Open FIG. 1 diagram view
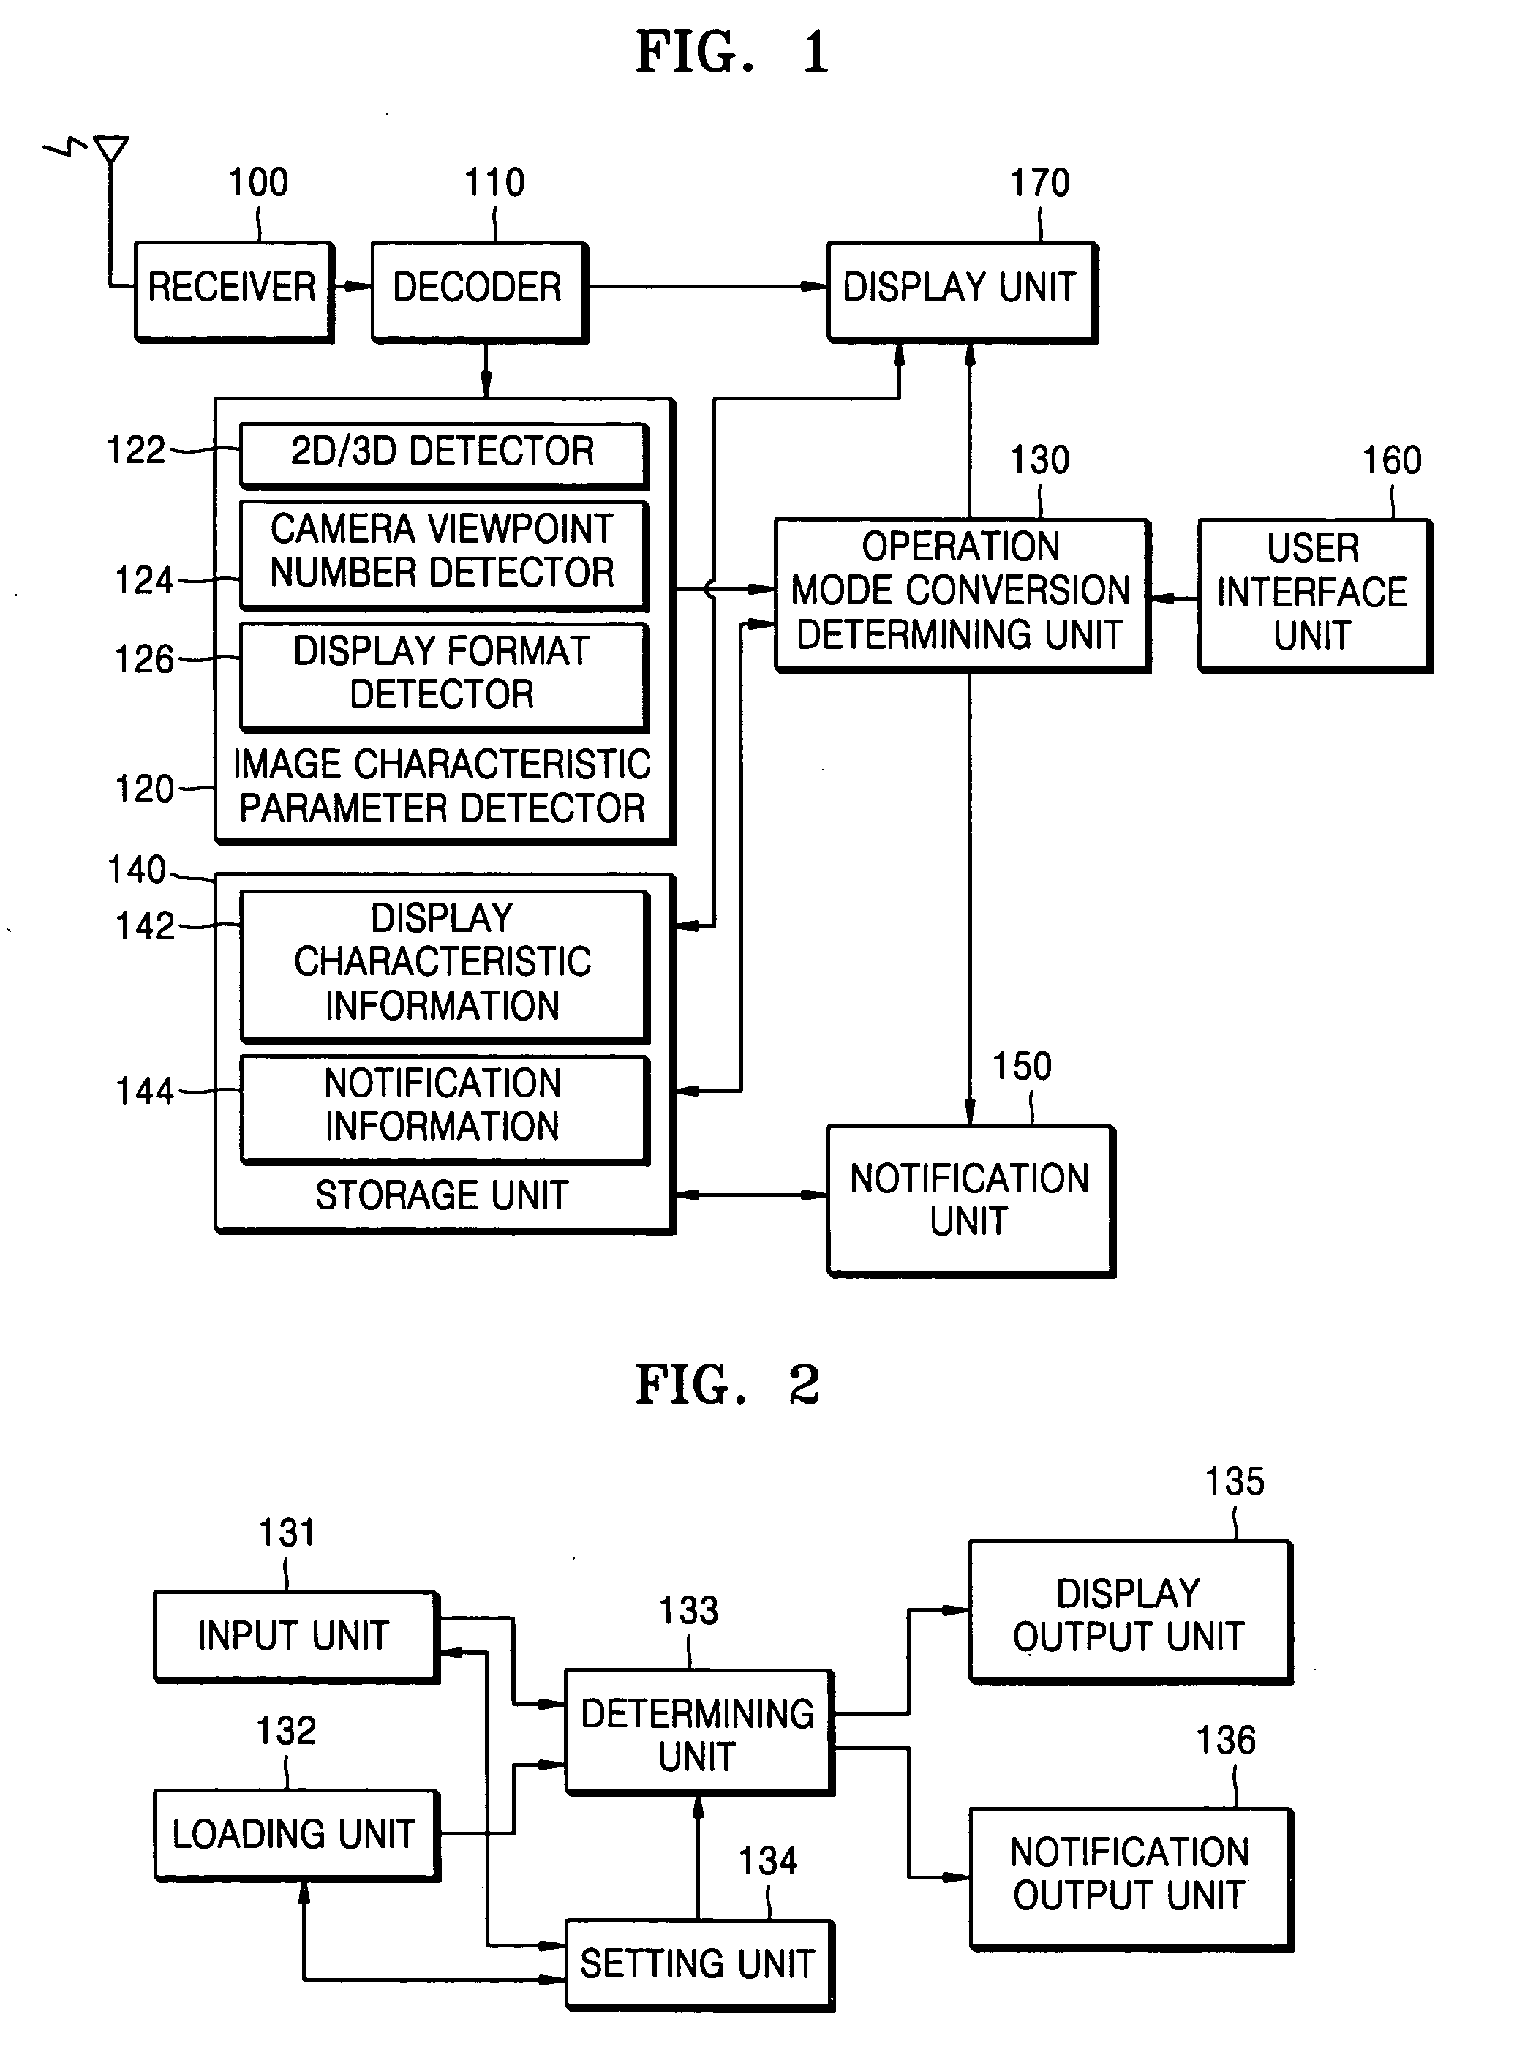 762,59
